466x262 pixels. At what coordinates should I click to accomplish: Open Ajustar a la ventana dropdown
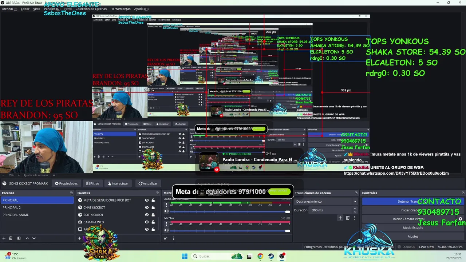coord(40,175)
